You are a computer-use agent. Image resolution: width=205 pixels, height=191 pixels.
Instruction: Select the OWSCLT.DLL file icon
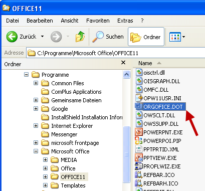pos(139,115)
